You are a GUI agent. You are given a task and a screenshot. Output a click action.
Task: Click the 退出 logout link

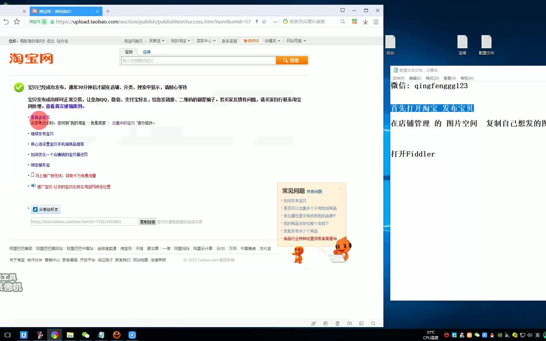point(50,41)
